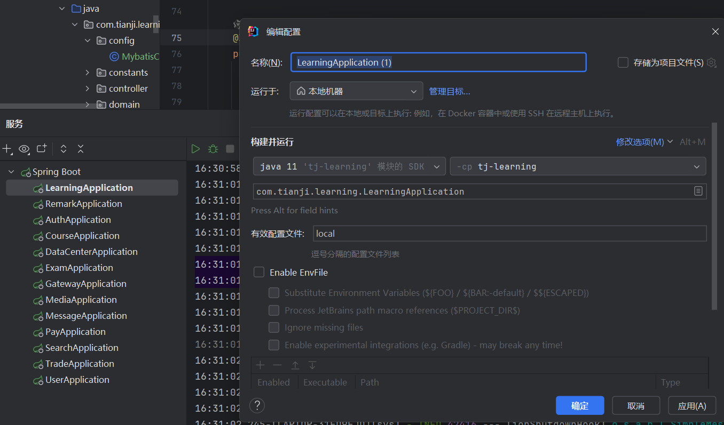
Task: Click the Add Service plus icon
Action: (x=7, y=149)
